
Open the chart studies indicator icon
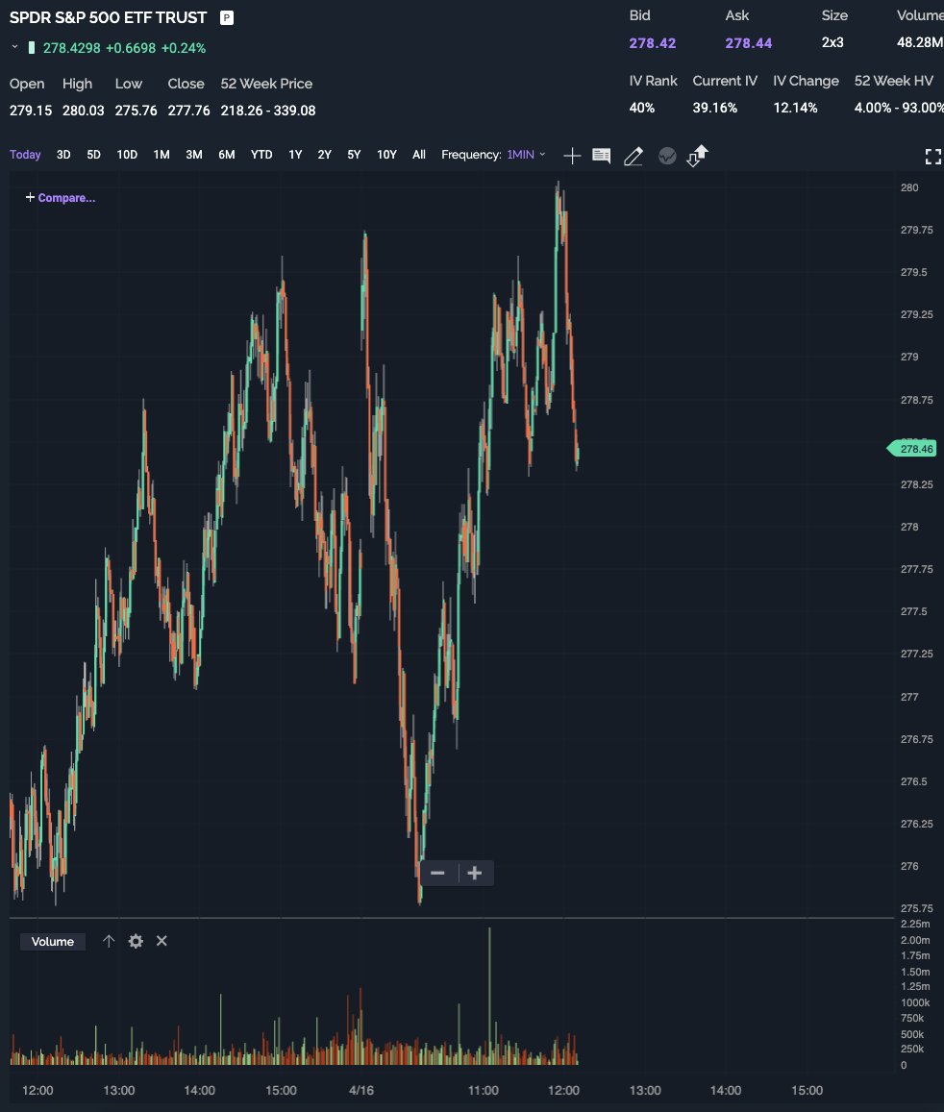667,156
